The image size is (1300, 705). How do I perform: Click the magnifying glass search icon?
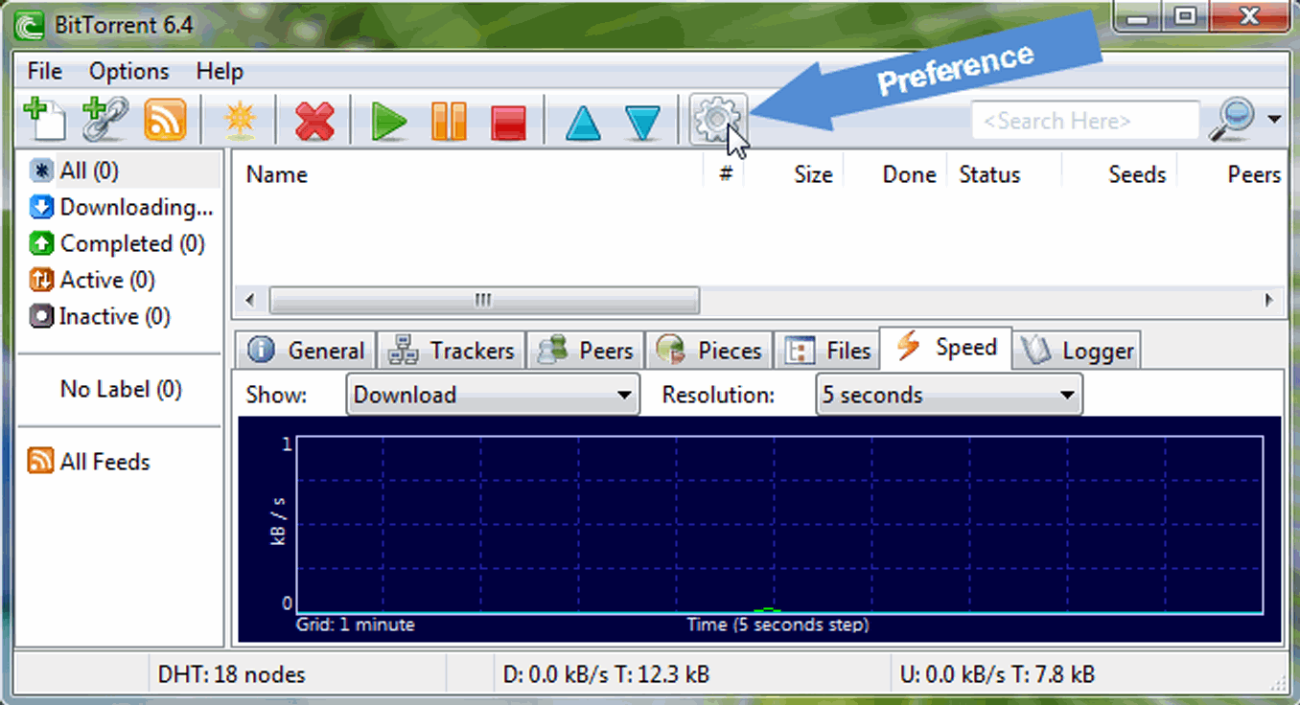tap(1233, 121)
